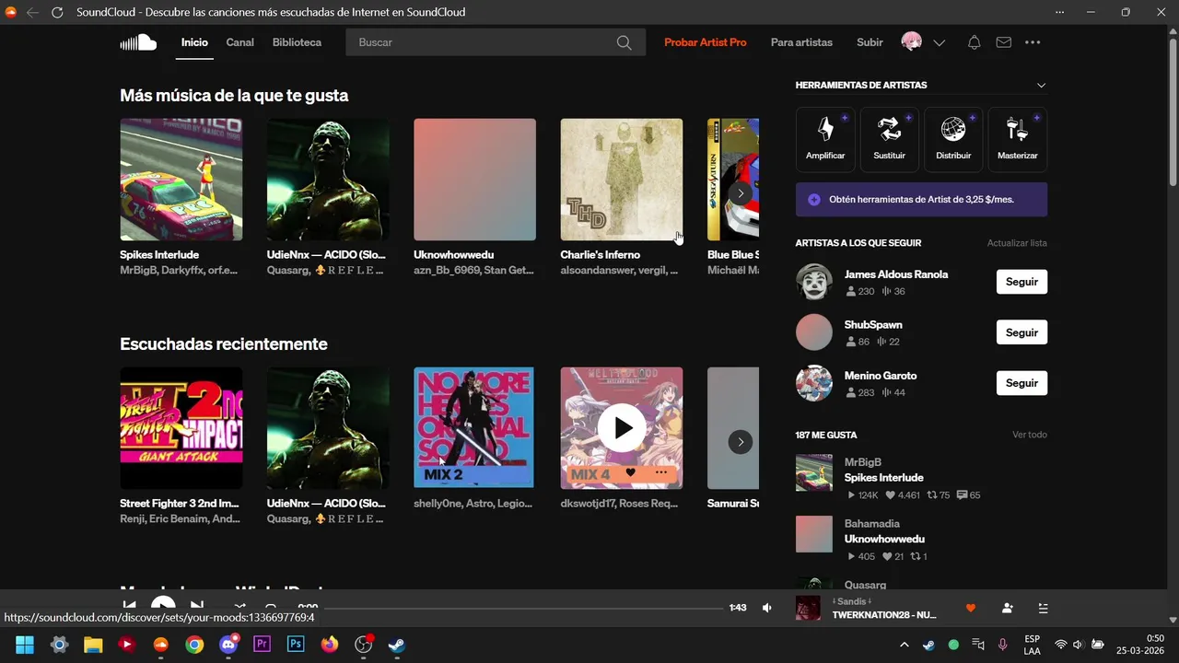Open the Distribuir artist tool
1179x663 pixels.
(x=953, y=139)
